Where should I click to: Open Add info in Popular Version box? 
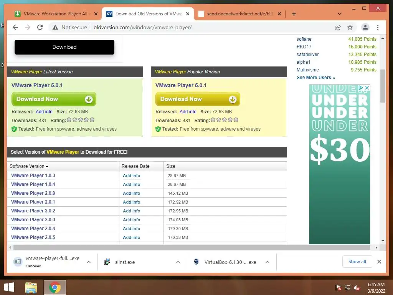click(x=188, y=112)
